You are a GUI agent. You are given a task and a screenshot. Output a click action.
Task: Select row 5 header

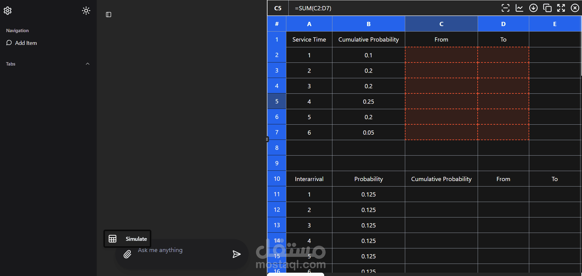coord(277,101)
